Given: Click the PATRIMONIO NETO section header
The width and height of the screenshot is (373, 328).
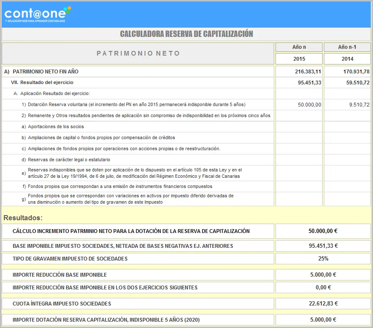Looking at the screenshot, I should (x=138, y=53).
